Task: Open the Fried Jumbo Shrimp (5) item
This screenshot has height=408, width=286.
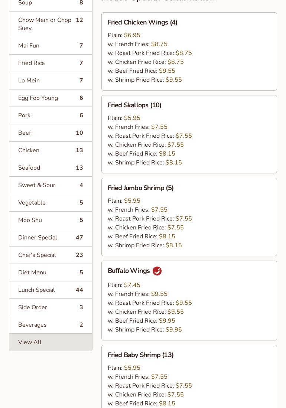Action: coord(141,188)
